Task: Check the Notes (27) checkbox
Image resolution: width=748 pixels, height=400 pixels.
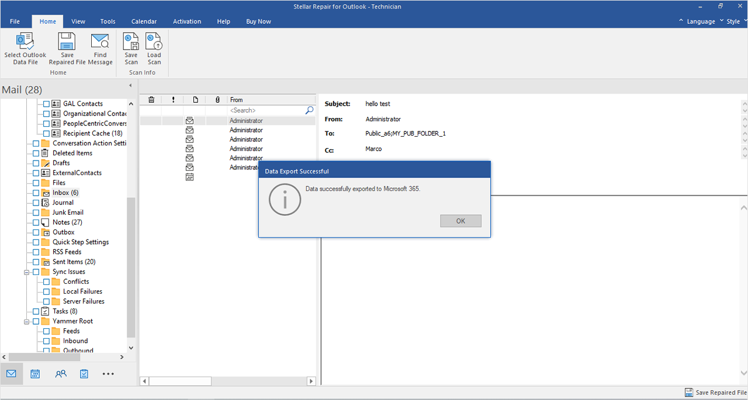Action: 36,222
